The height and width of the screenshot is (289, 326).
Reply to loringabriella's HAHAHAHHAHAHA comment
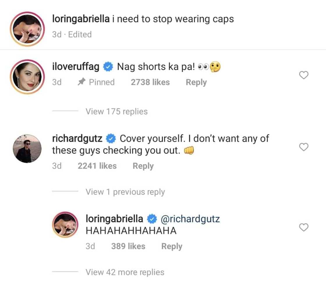click(172, 246)
